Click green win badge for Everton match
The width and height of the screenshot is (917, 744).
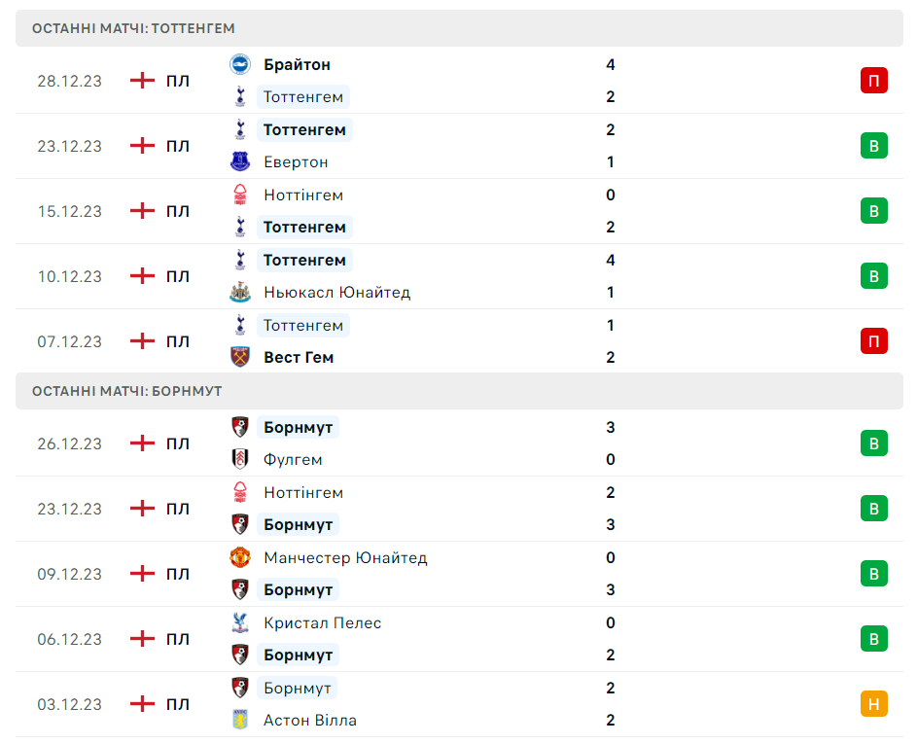click(x=873, y=146)
